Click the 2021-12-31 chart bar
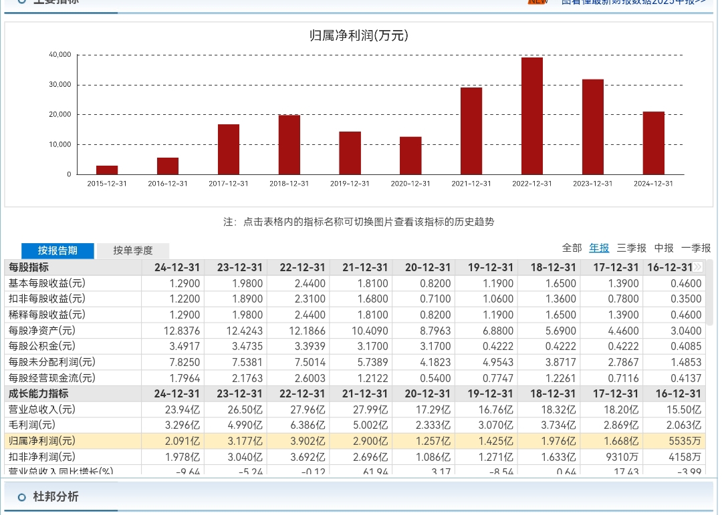 pos(471,131)
